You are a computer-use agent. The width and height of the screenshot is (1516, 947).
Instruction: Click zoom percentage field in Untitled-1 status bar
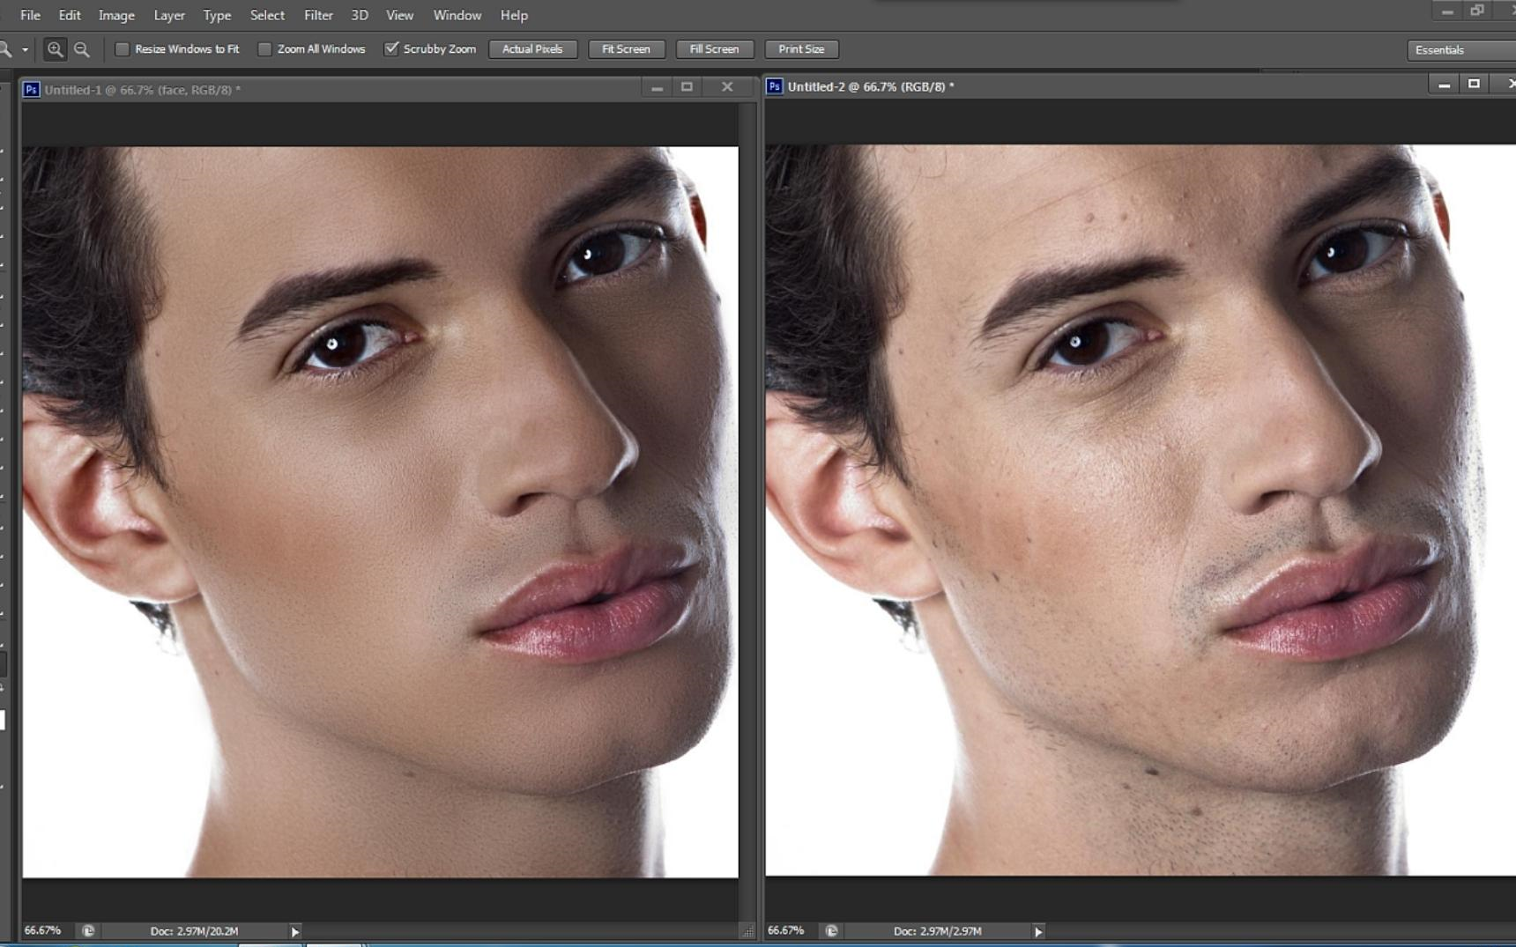point(42,930)
